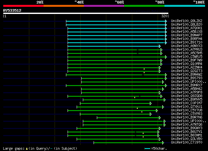208x151 pixels.
Task: Click the cyan alignment bar for UniRef100_A9NYX3
Action: point(113,46)
